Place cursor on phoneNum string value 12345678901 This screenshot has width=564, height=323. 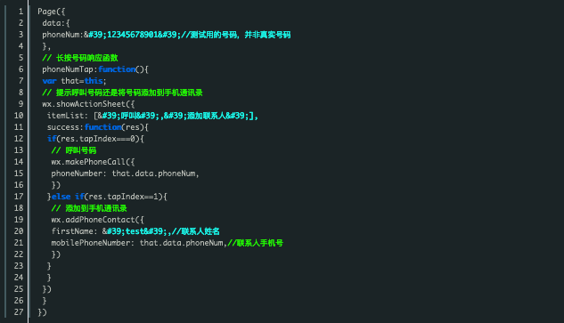point(133,35)
